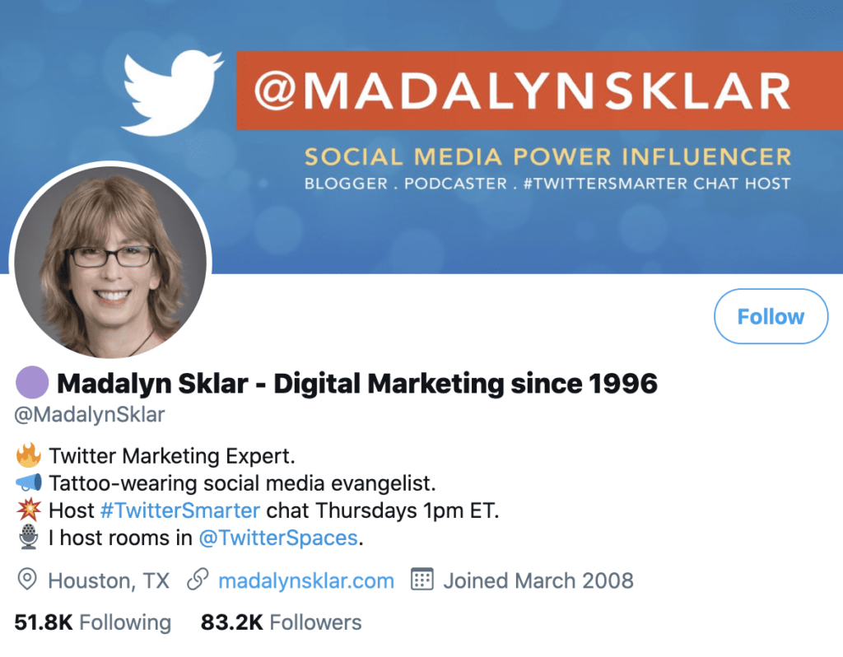Open madalynsklar.com website link
Screen dimensions: 843x657
point(305,580)
